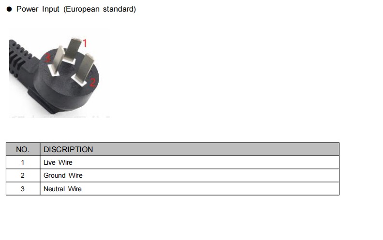
Task: Click red number 3 label on plug
Action: coord(48,57)
